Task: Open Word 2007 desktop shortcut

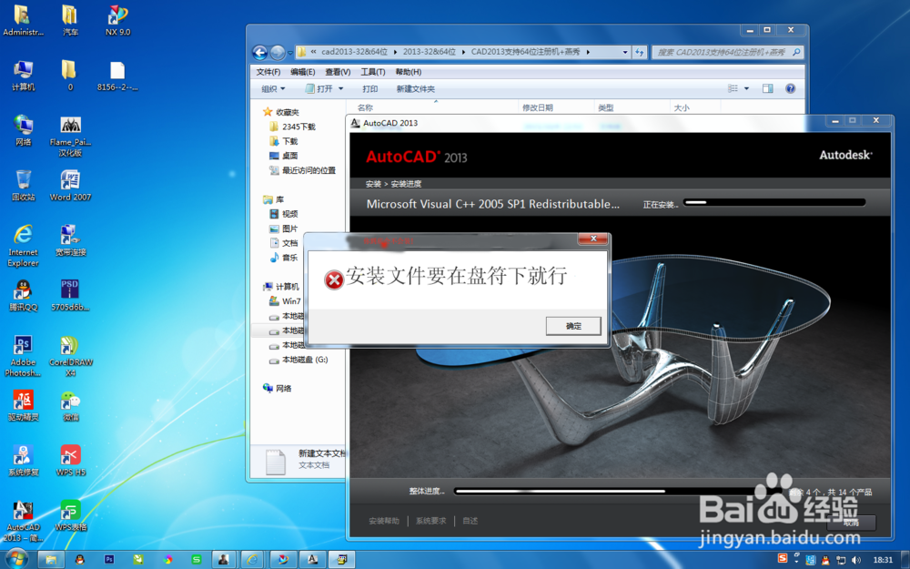Action: point(70,186)
